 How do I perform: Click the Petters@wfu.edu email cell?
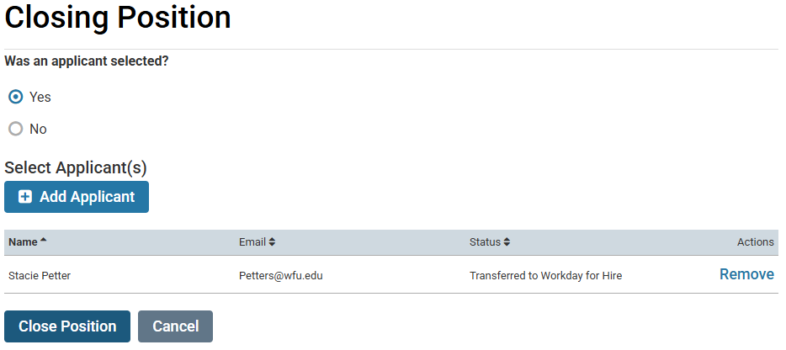coord(281,276)
